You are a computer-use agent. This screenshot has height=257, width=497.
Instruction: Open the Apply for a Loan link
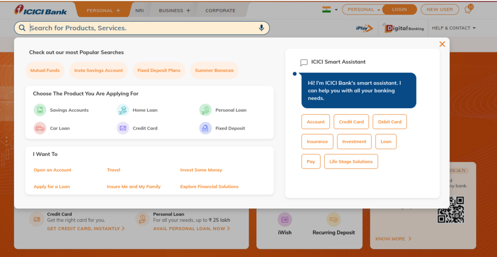click(x=52, y=187)
